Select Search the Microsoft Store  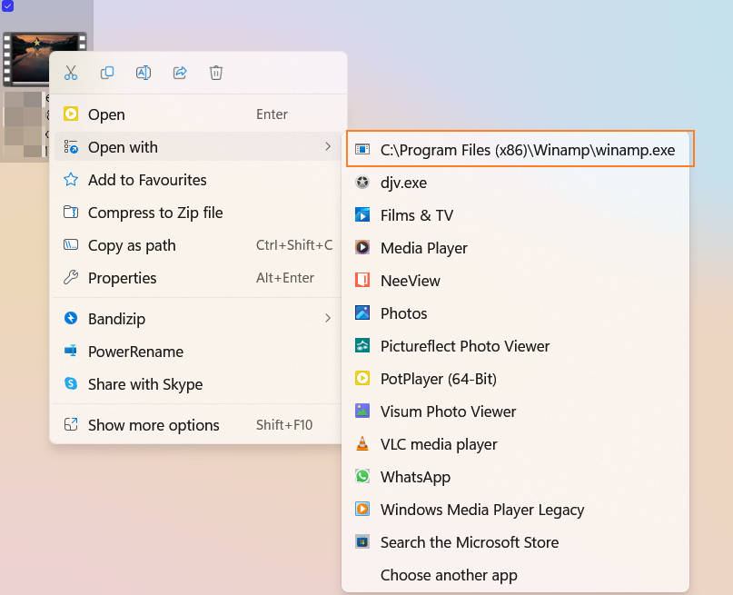tap(516, 542)
